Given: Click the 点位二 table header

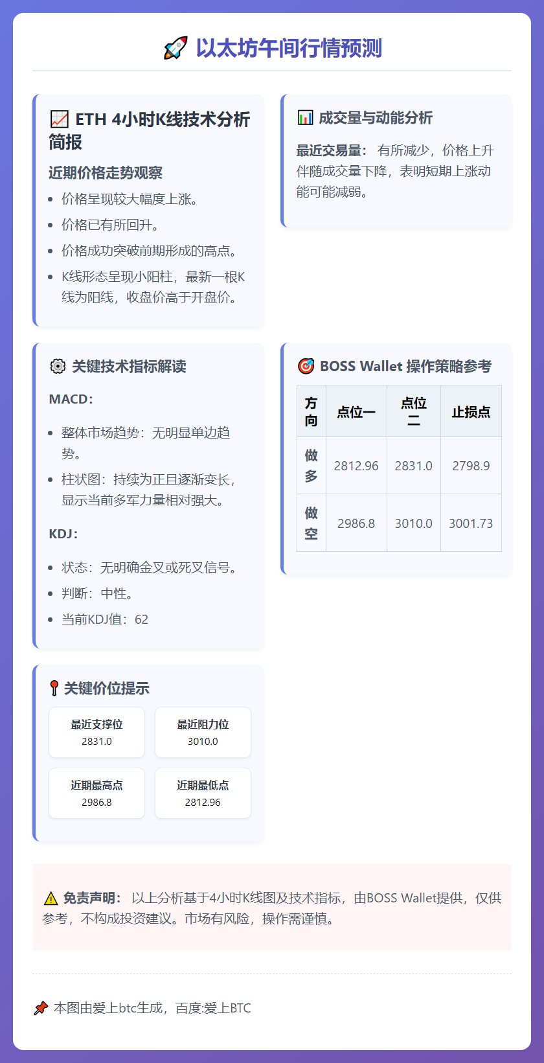Looking at the screenshot, I should click(x=414, y=411).
